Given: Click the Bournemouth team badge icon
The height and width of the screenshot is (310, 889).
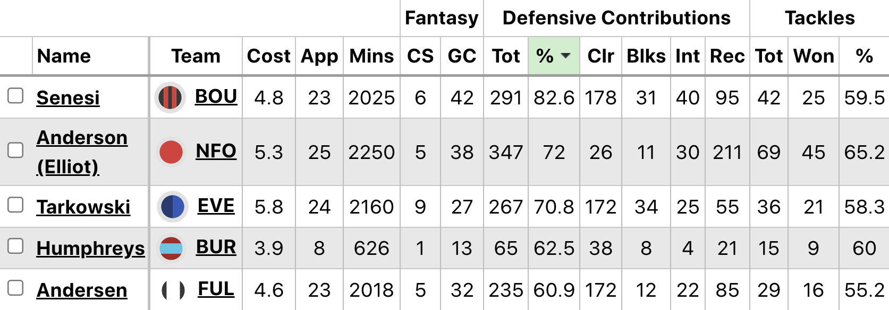Looking at the screenshot, I should point(170,98).
